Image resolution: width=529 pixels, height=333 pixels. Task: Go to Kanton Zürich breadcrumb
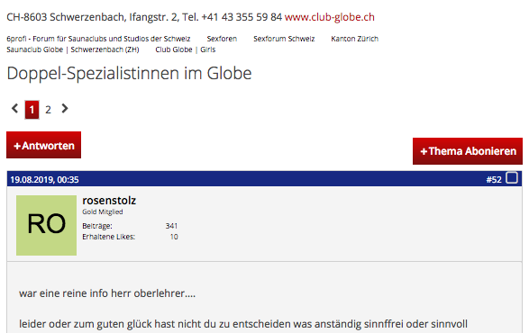354,39
